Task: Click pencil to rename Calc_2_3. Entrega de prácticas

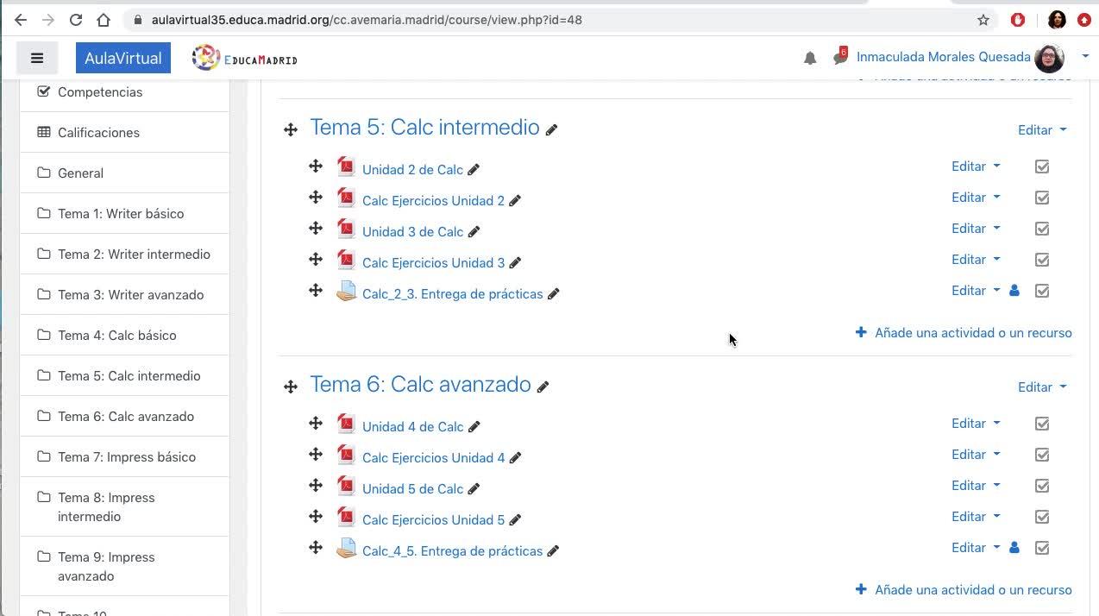Action: coord(554,294)
